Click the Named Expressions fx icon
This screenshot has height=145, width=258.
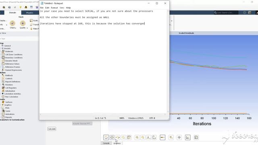(x=3, y=70)
